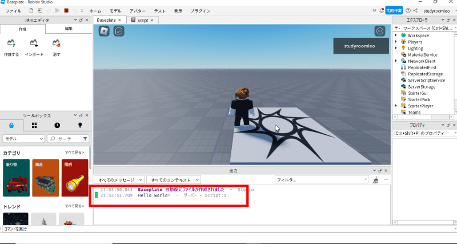Open the テスト ribbon tab
This screenshot has height=244, width=457.
[160, 11]
